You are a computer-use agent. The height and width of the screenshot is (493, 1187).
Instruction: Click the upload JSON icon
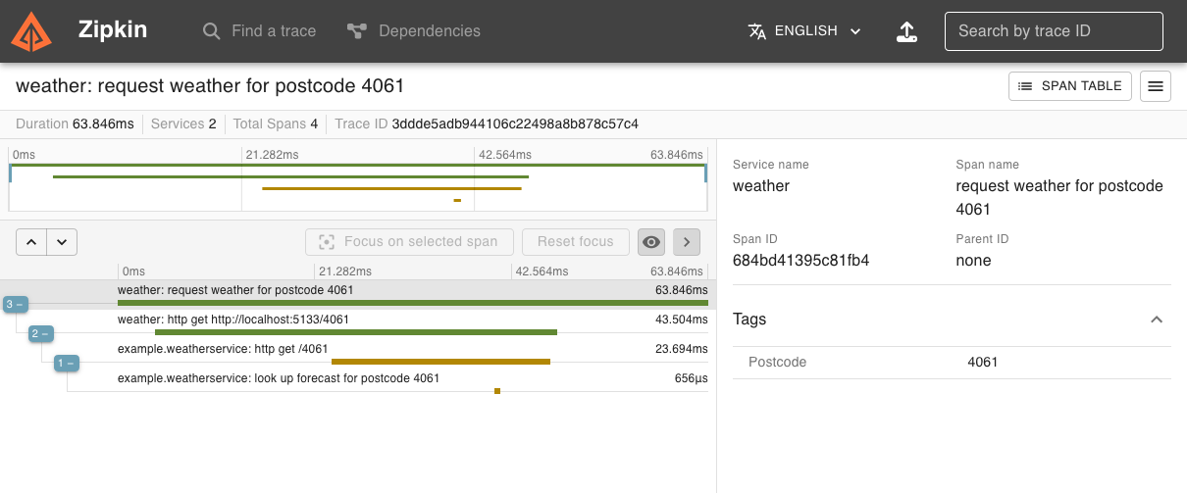point(907,31)
